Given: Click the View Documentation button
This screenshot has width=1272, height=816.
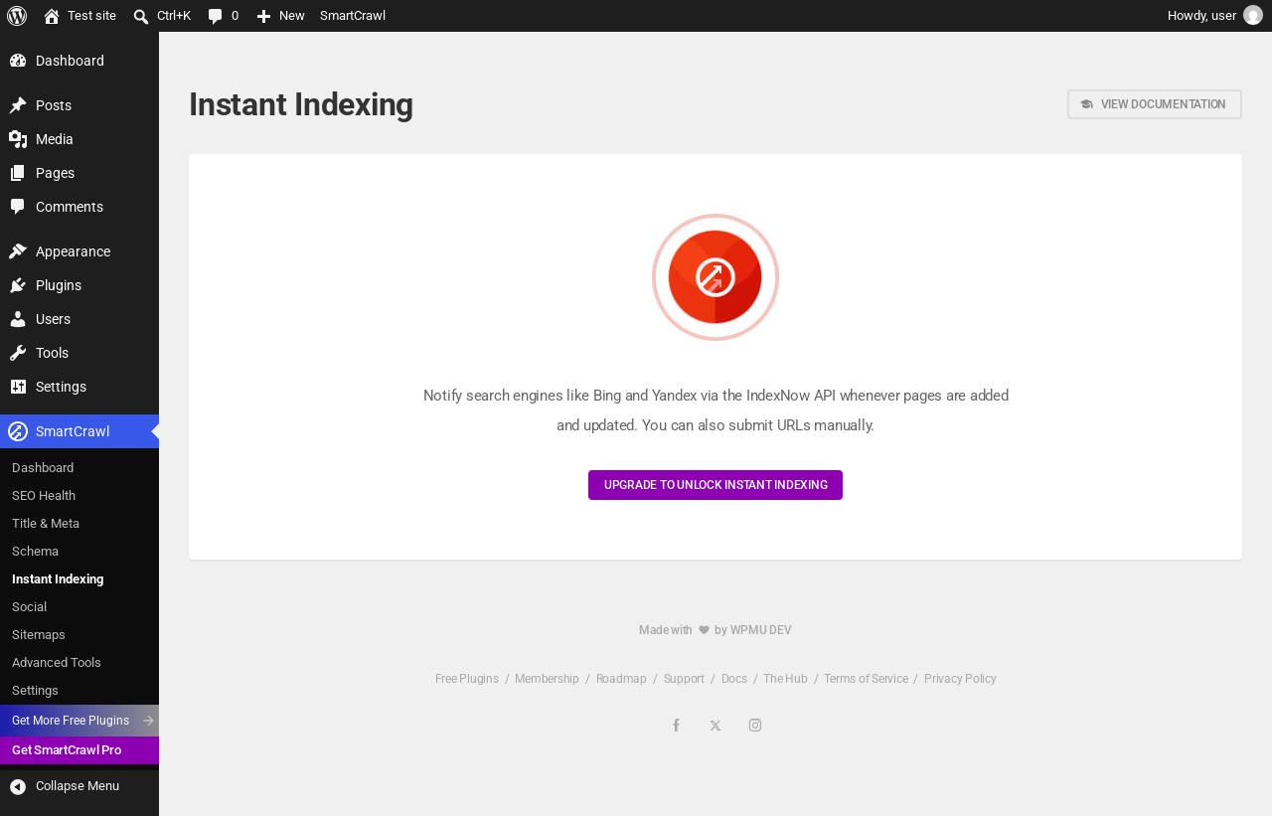Looking at the screenshot, I should click(x=1155, y=104).
